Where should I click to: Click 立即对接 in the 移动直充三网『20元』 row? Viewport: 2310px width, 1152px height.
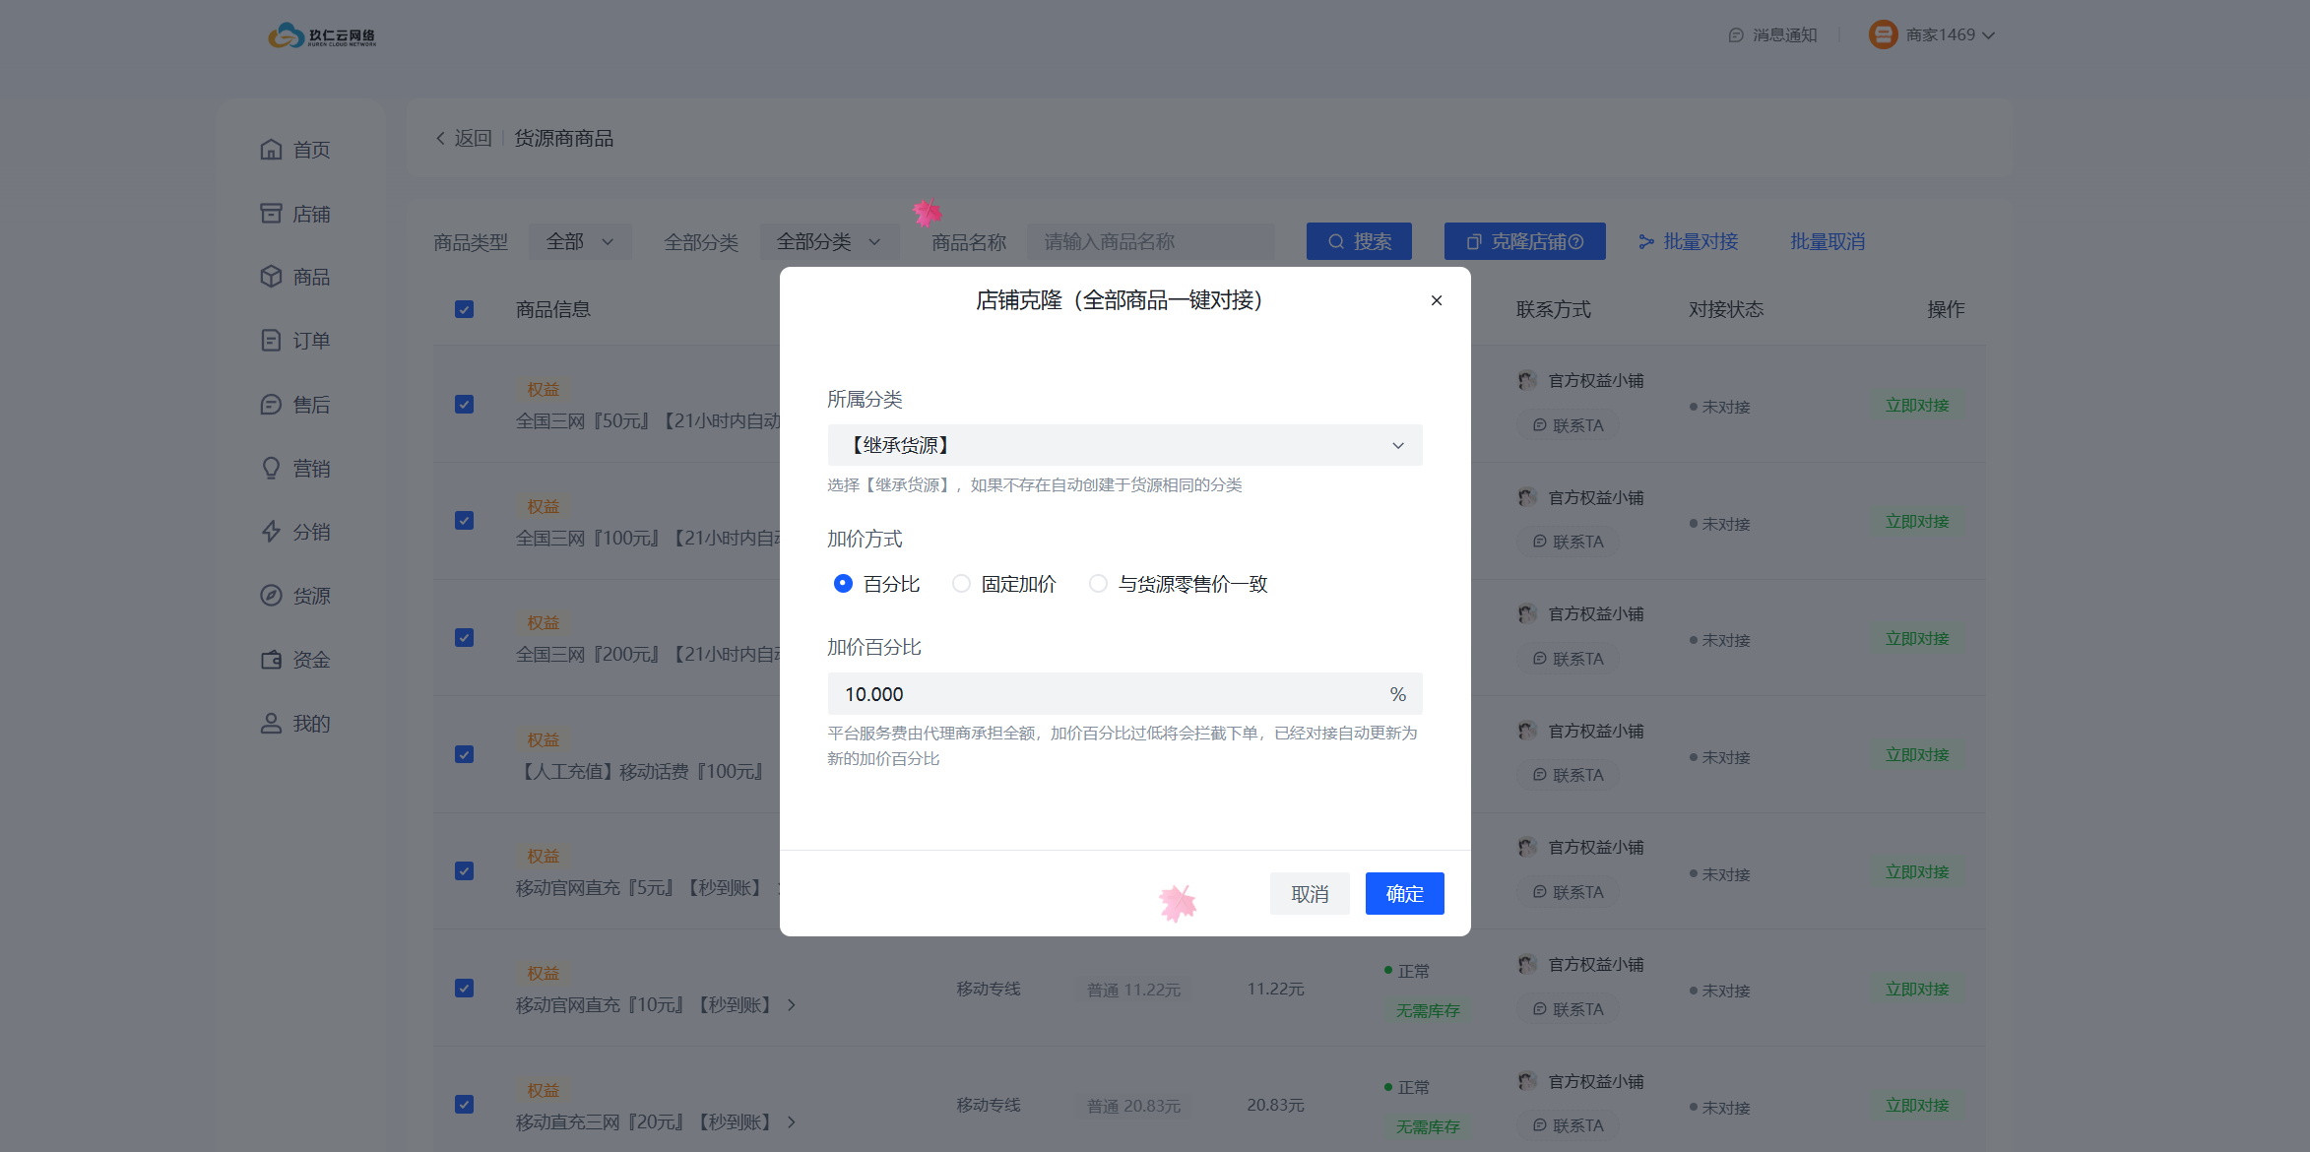pyautogui.click(x=1917, y=1106)
